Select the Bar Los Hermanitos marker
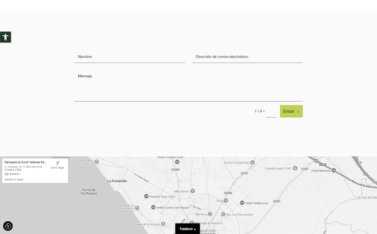The width and height of the screenshot is (377, 234). click(223, 214)
